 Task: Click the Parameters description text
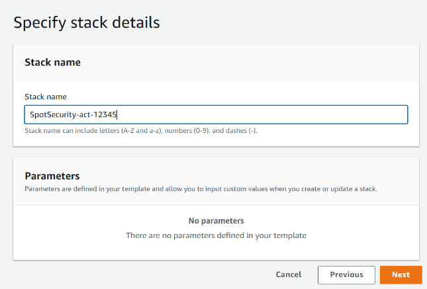point(201,188)
